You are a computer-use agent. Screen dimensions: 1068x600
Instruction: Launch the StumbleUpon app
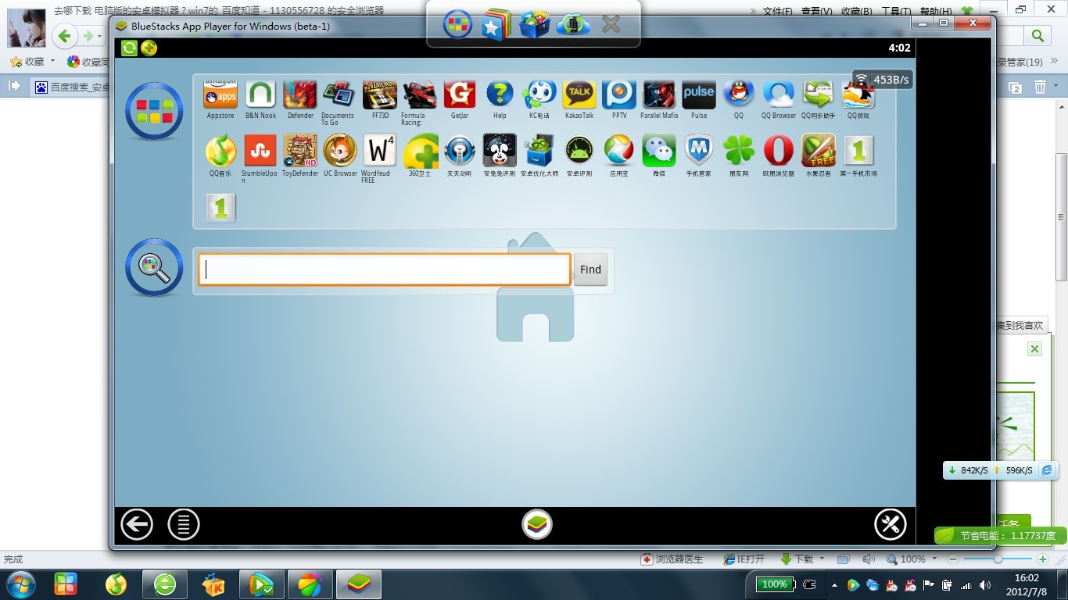260,151
